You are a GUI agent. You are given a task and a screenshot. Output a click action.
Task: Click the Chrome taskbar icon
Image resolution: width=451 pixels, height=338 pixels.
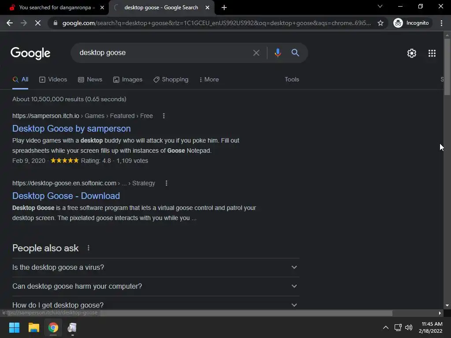[x=53, y=327]
